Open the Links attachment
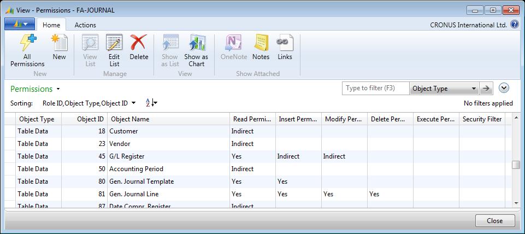Image resolution: width=525 pixels, height=234 pixels. click(x=285, y=47)
